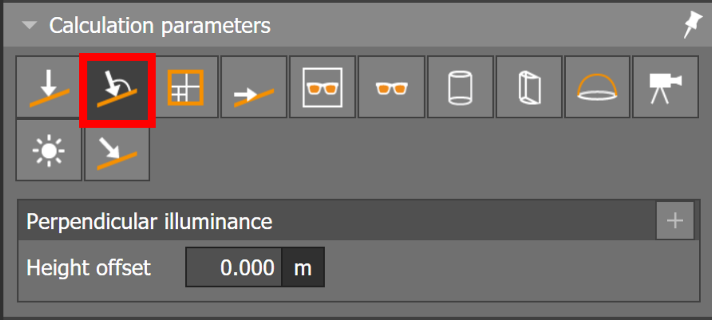Select the hemispherical dome illuminance icon
Image resolution: width=712 pixels, height=320 pixels.
(x=597, y=87)
